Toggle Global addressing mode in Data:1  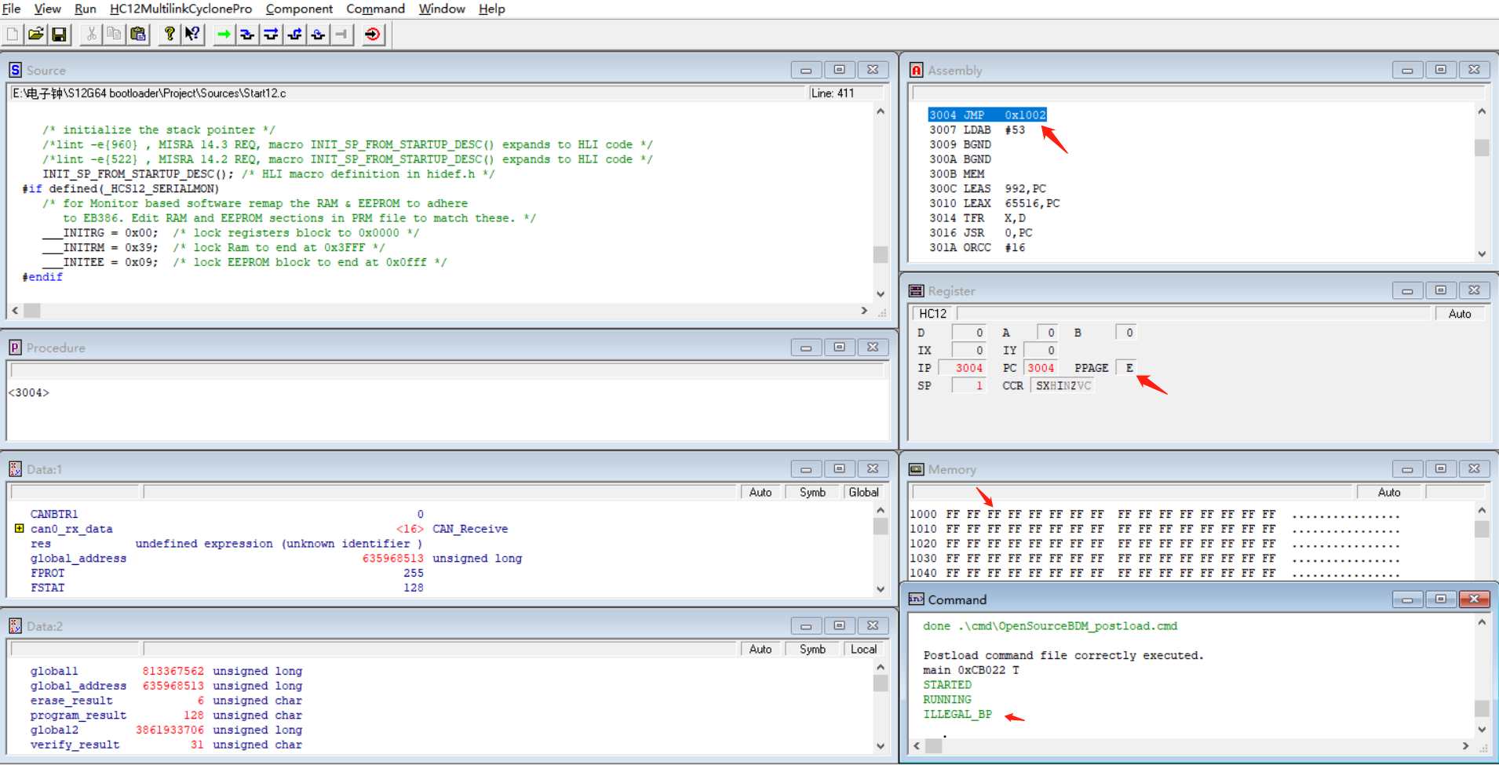point(862,492)
